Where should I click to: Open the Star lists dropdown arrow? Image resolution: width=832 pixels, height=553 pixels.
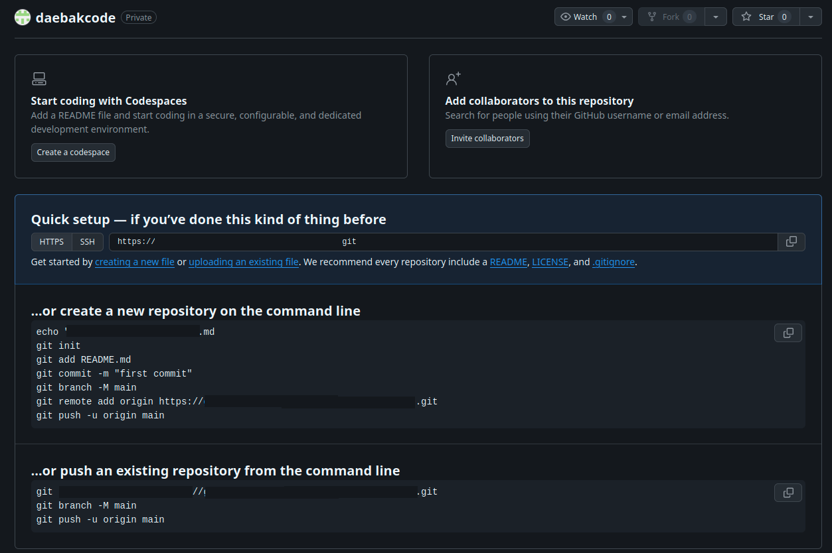click(811, 17)
